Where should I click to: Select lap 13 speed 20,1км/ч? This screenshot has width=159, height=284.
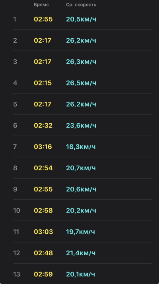click(80, 274)
